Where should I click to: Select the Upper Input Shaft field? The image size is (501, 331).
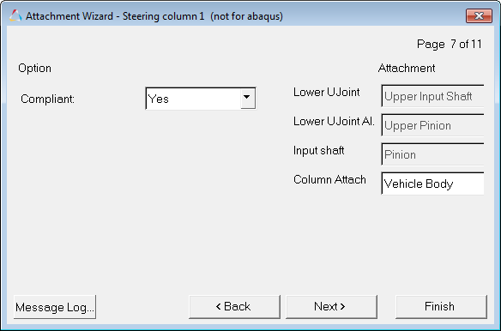432,96
